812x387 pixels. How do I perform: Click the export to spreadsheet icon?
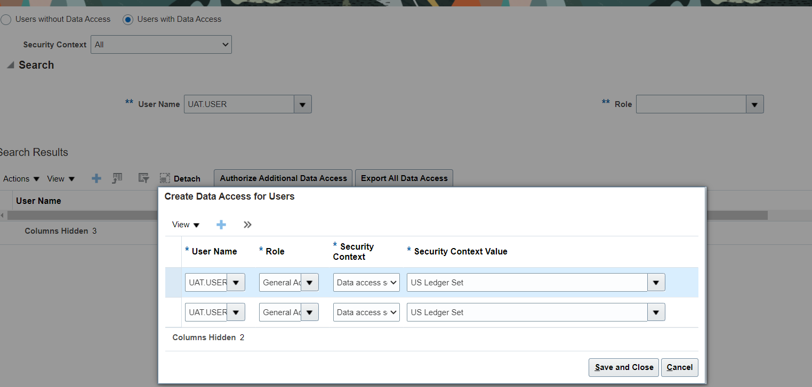tap(117, 179)
